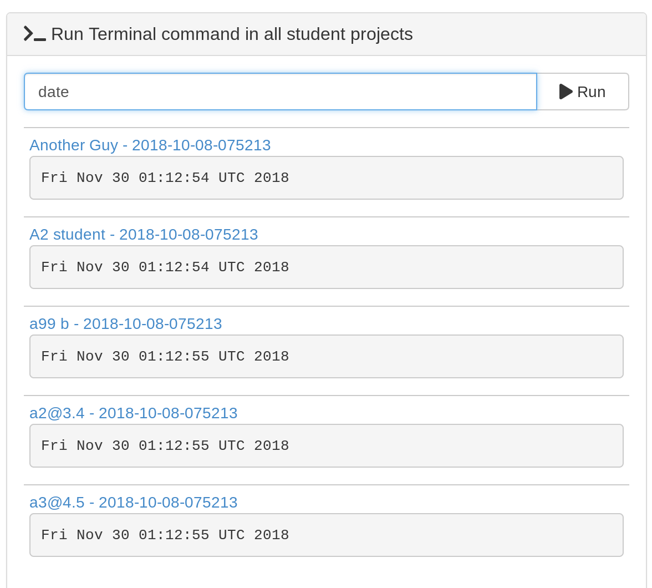
Task: Click the divider line above a99 b
Action: point(326,306)
